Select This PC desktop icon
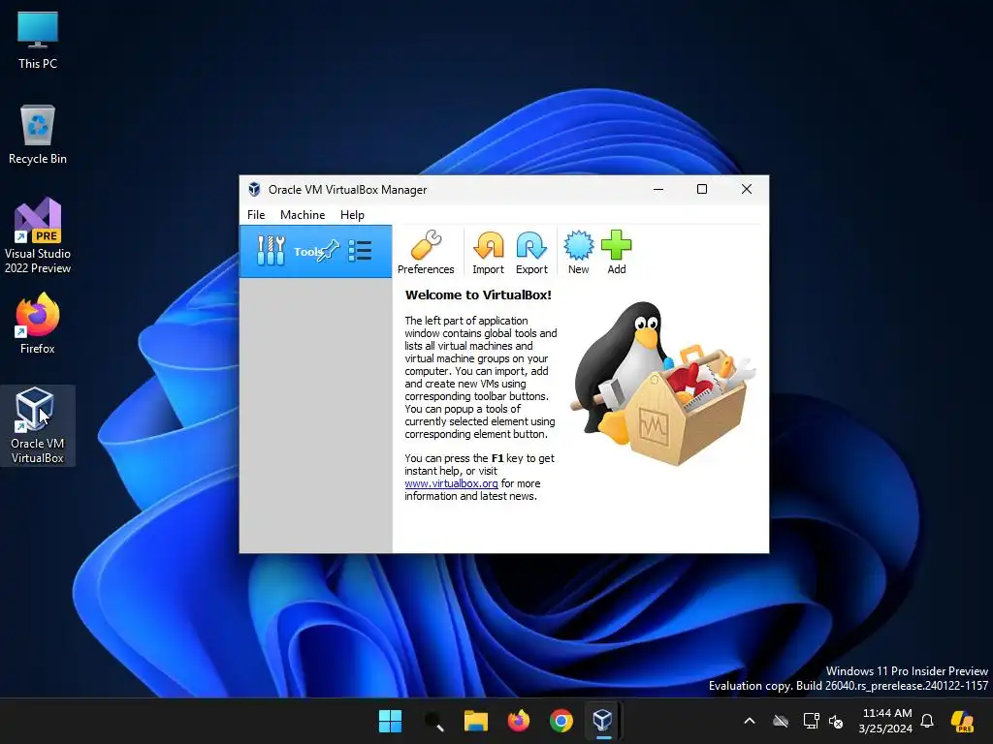Viewport: 993px width, 744px height. point(38,41)
